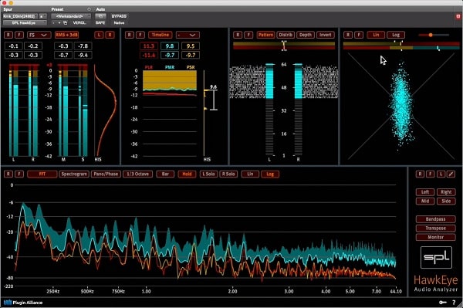Switch to the Pano/Phase view
The width and height of the screenshot is (463, 308).
[106, 174]
